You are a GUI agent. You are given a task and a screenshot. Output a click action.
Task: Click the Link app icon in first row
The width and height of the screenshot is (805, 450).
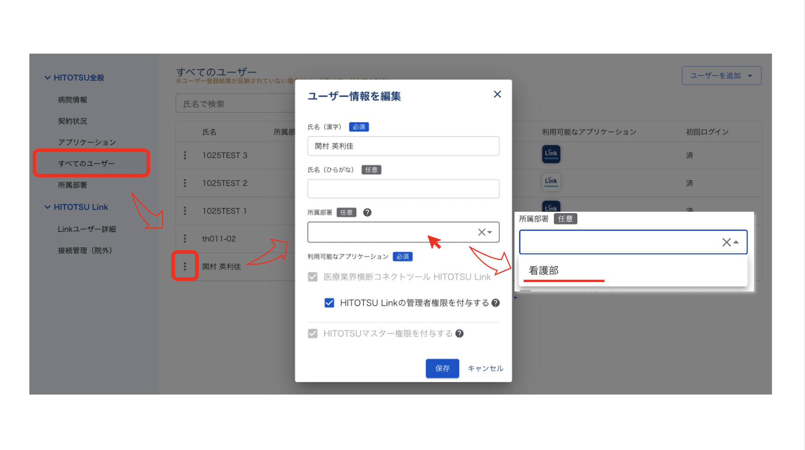coord(551,154)
